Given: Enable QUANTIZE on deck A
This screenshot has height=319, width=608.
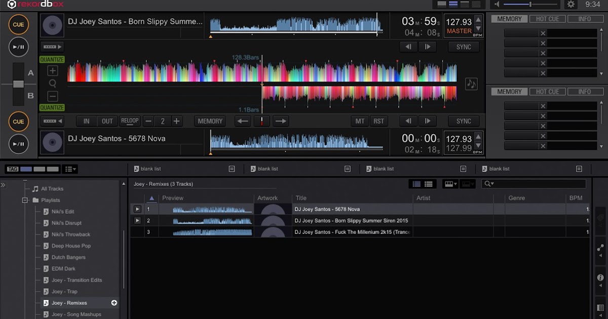Looking at the screenshot, I should pyautogui.click(x=51, y=59).
